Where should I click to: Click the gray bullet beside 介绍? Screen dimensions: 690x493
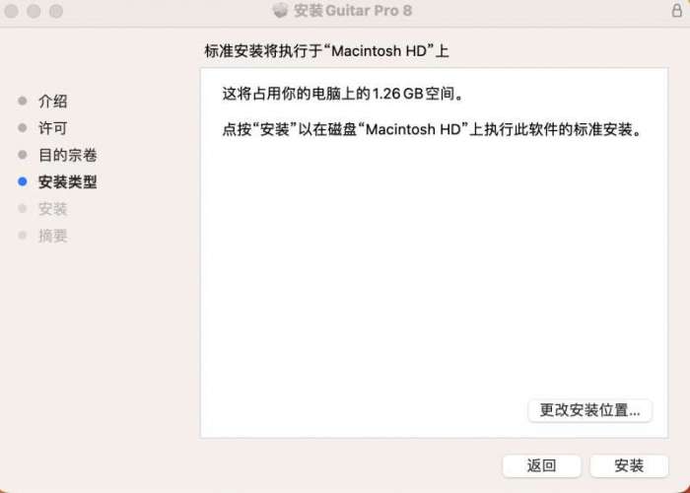23,101
